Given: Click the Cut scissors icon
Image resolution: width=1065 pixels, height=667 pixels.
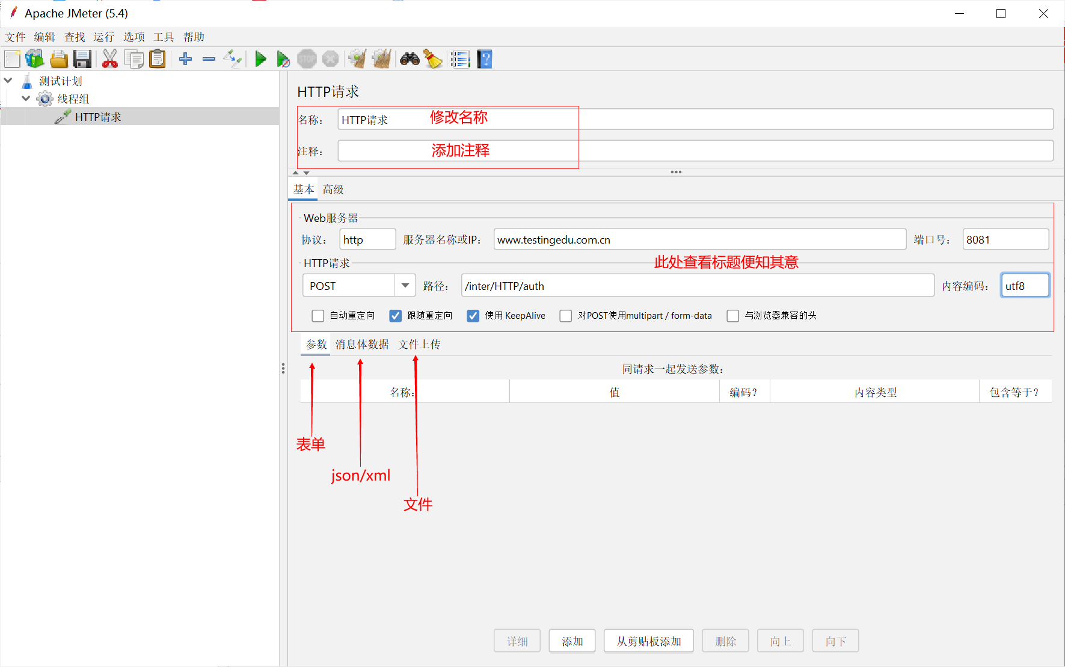Looking at the screenshot, I should [x=110, y=59].
